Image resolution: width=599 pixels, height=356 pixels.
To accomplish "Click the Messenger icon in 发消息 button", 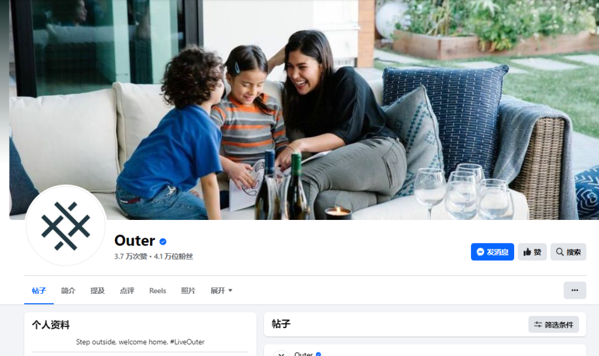I will pyautogui.click(x=480, y=252).
